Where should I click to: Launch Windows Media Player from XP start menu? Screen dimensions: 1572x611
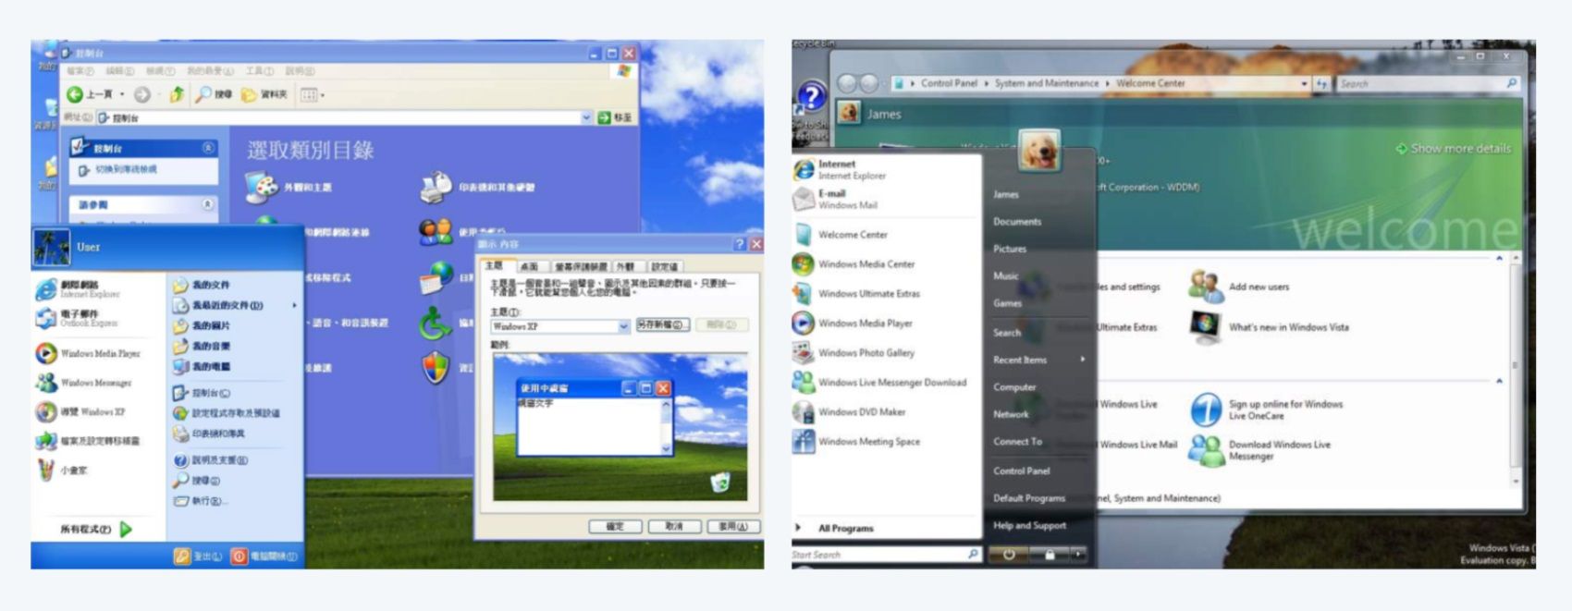click(88, 353)
